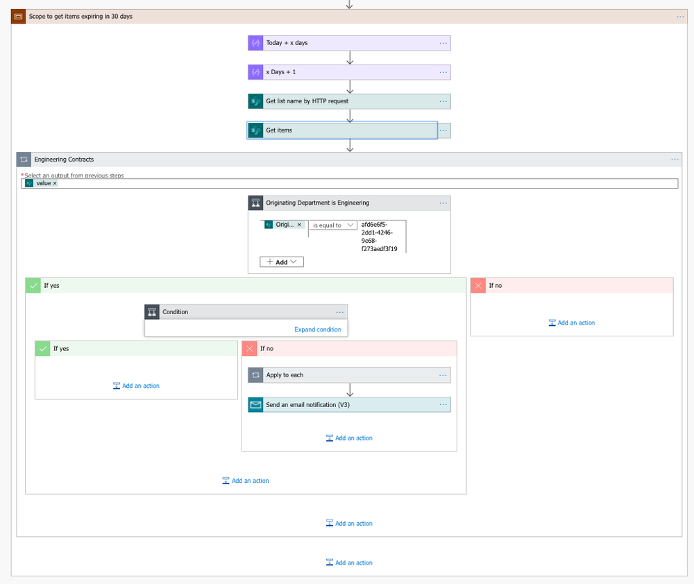Click "Add an action" inside the inner "If yes" branch
The width and height of the screenshot is (694, 584).
coord(136,386)
